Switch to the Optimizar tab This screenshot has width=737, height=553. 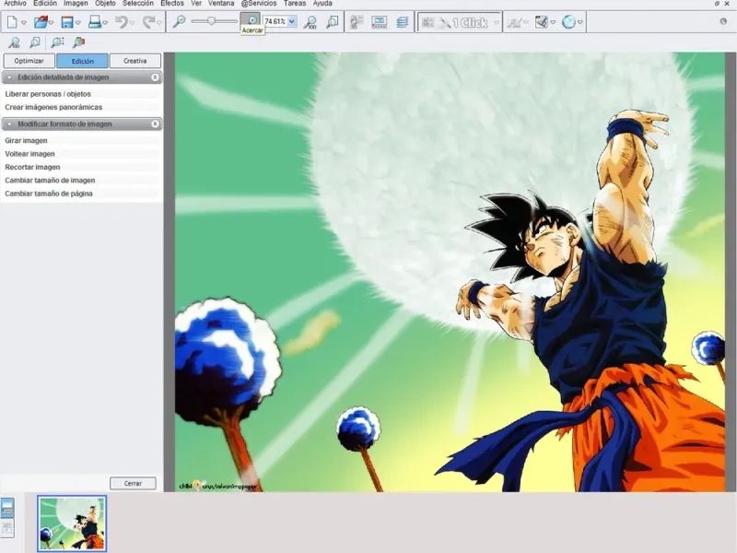(29, 61)
